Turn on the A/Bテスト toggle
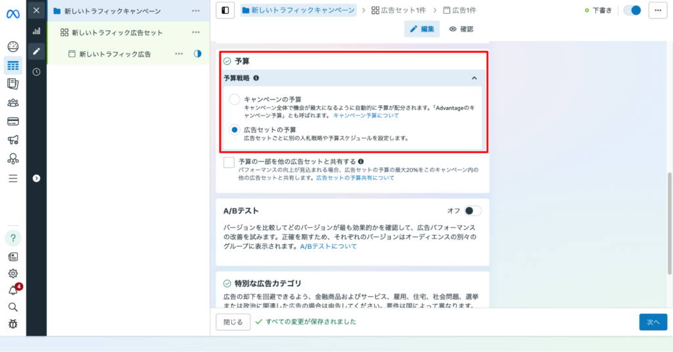The height and width of the screenshot is (352, 673). [x=473, y=211]
